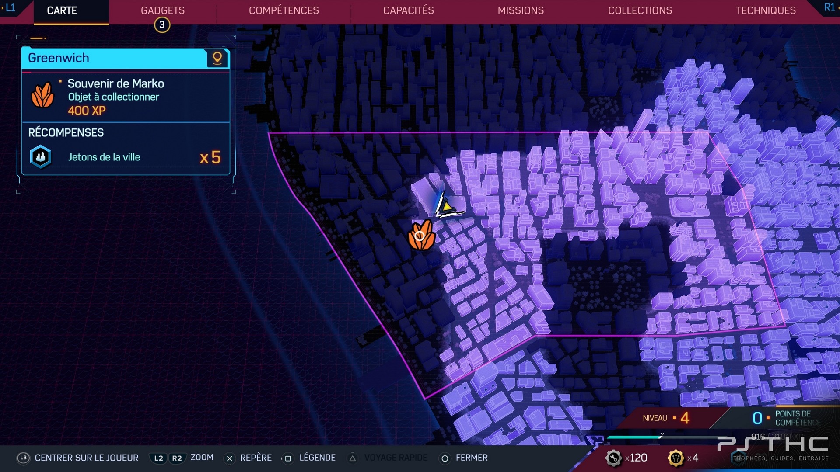The image size is (840, 472).
Task: Click the VOYAGE RAPIDE label
Action: [395, 458]
